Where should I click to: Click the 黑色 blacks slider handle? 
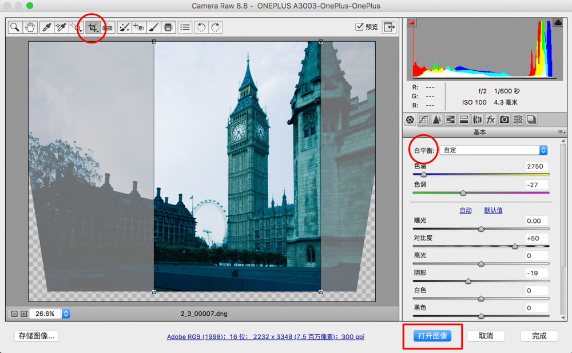click(x=481, y=316)
